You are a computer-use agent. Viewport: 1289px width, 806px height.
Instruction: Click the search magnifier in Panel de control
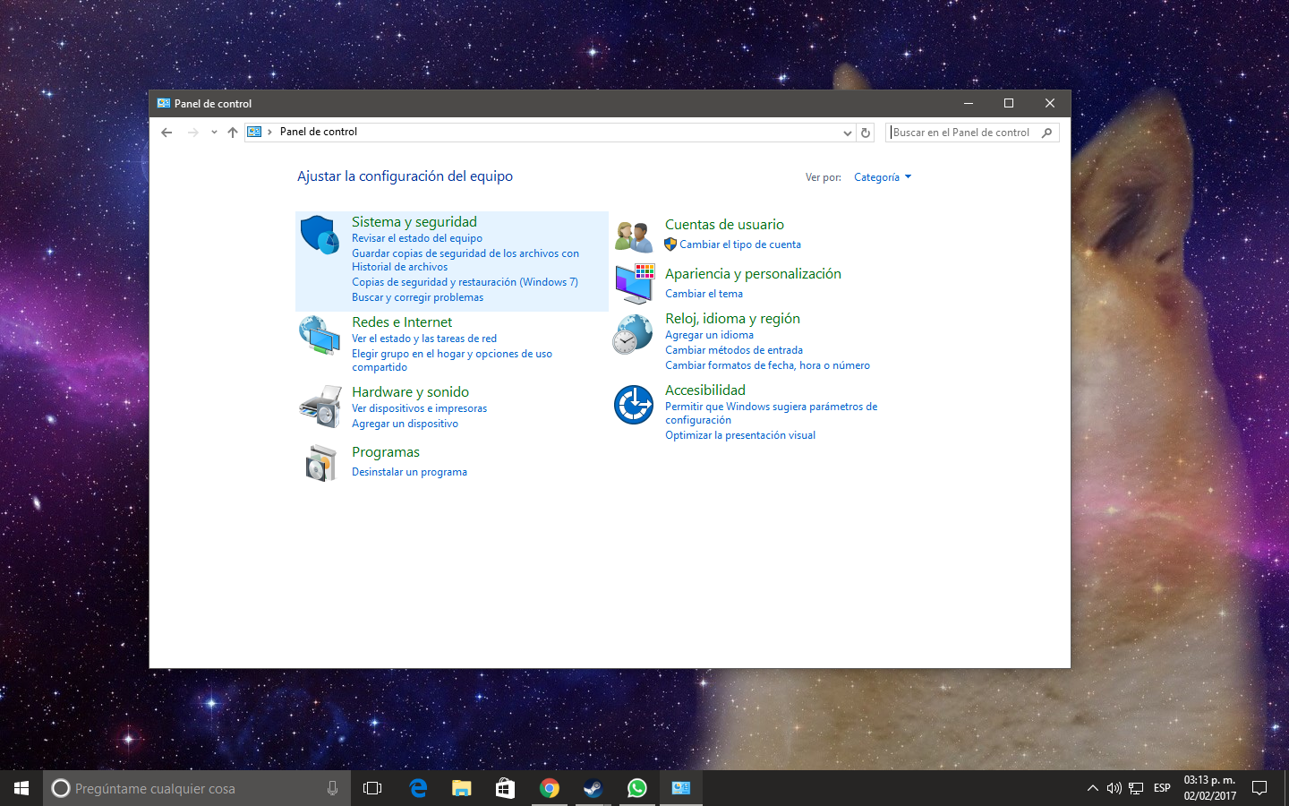tap(1046, 133)
